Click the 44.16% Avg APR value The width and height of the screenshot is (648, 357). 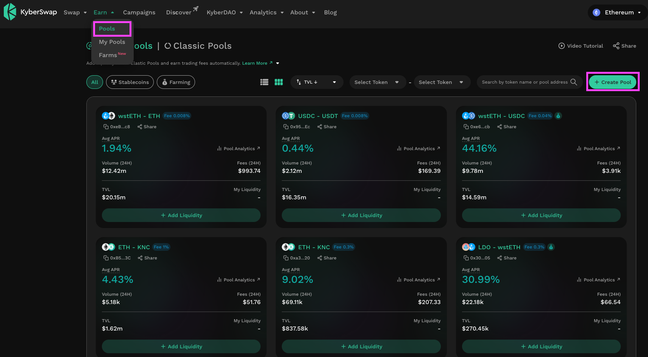point(479,148)
